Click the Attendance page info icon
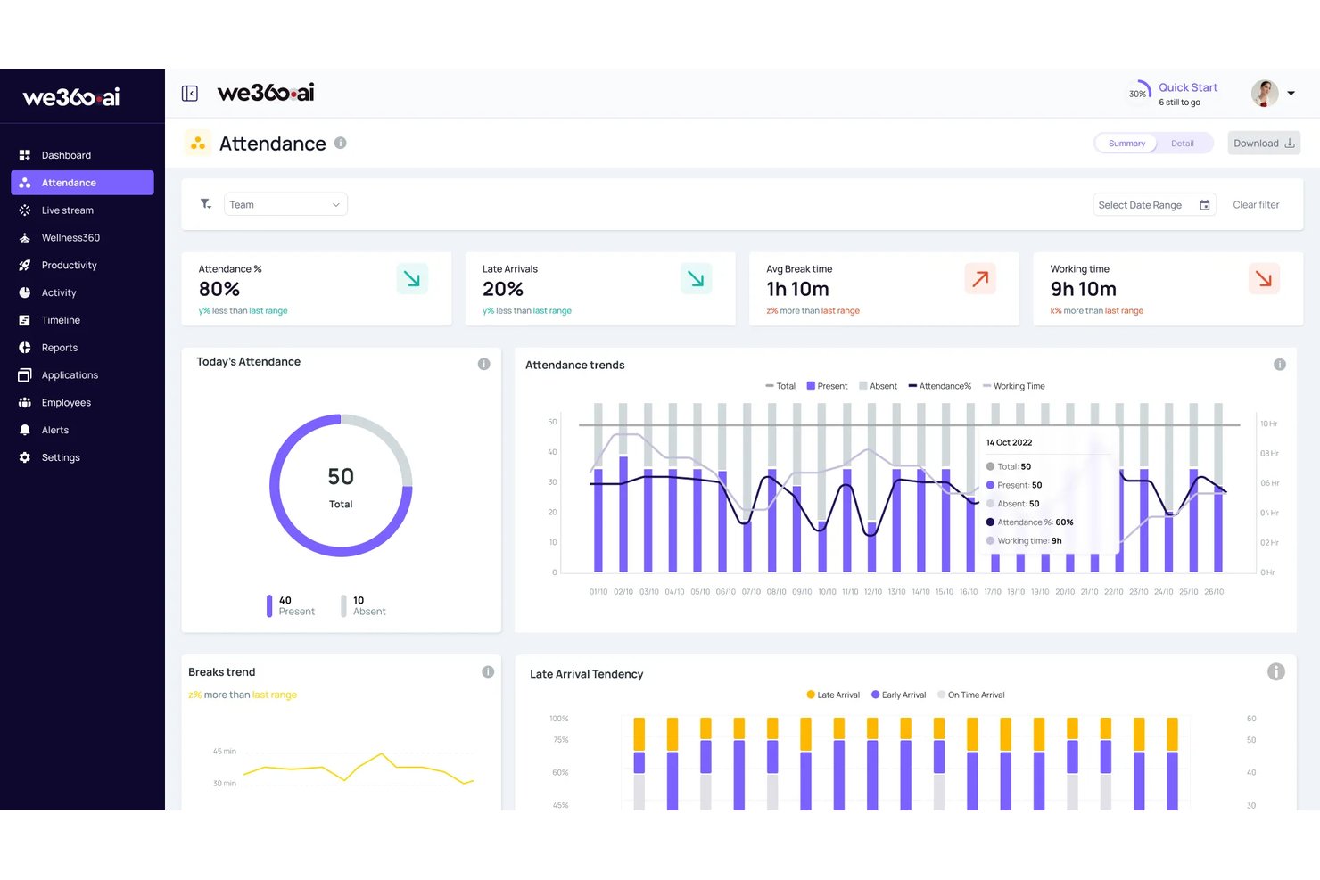Screen dimensions: 1320x880 pos(341,143)
